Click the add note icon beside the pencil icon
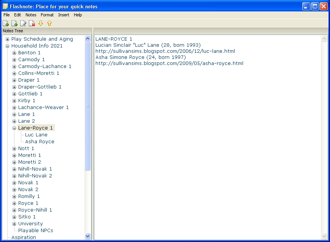330x242 pixels. click(14, 23)
